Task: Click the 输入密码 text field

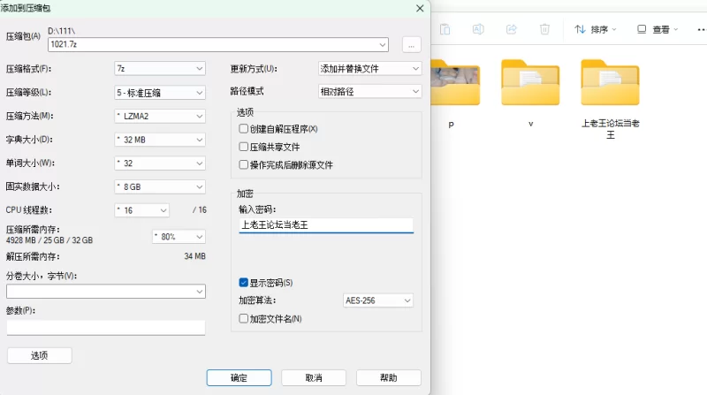Action: (325, 224)
